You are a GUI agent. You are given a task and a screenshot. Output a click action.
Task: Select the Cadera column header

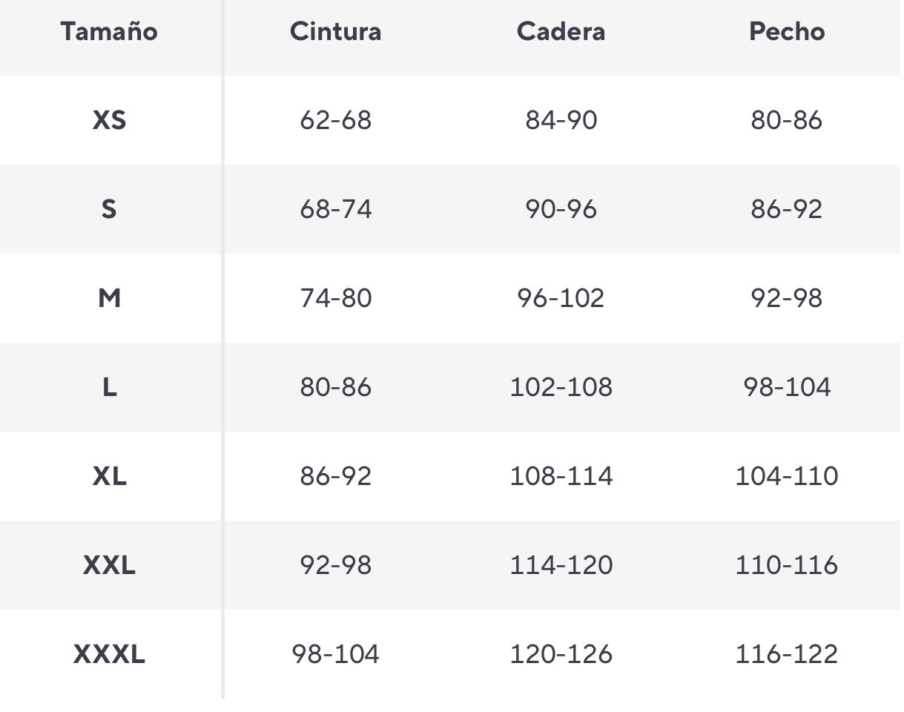(561, 32)
